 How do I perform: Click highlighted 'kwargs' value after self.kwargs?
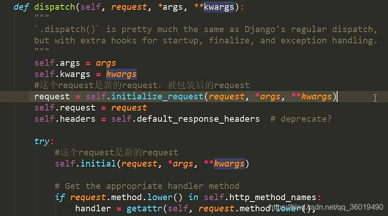121,74
